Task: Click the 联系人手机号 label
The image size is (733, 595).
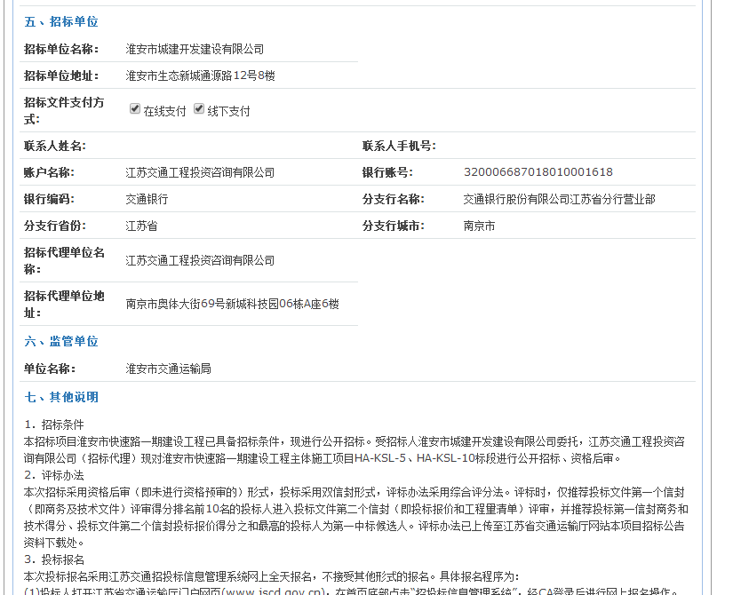Action: (398, 146)
